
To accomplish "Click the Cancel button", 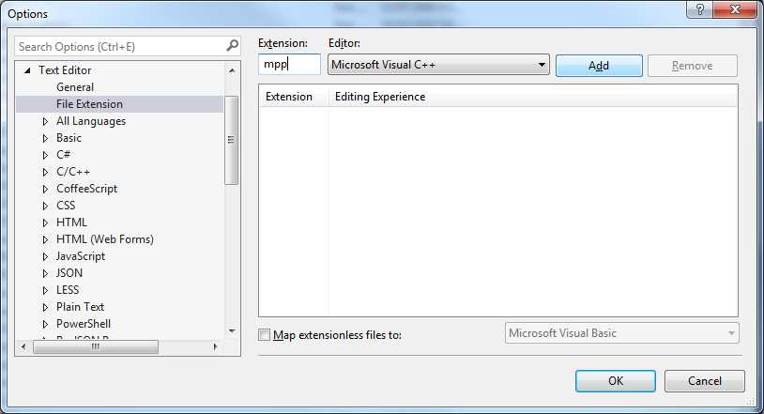I will pos(705,381).
